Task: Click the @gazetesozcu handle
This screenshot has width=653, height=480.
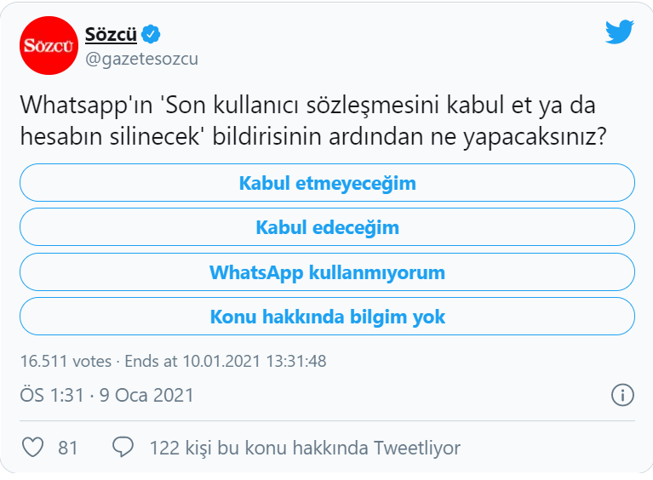Action: (142, 58)
